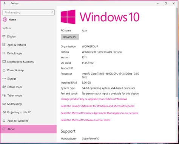
Task: Open Power & sleep settings
Action: point(28,70)
